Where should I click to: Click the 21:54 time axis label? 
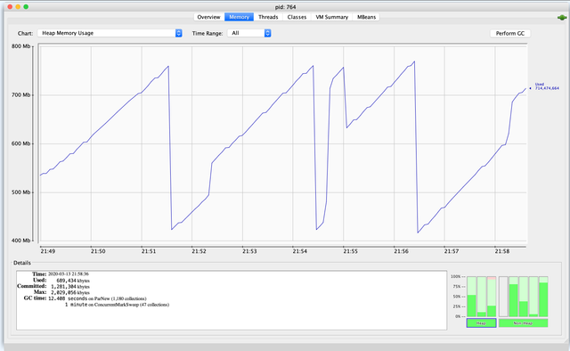pyautogui.click(x=300, y=251)
